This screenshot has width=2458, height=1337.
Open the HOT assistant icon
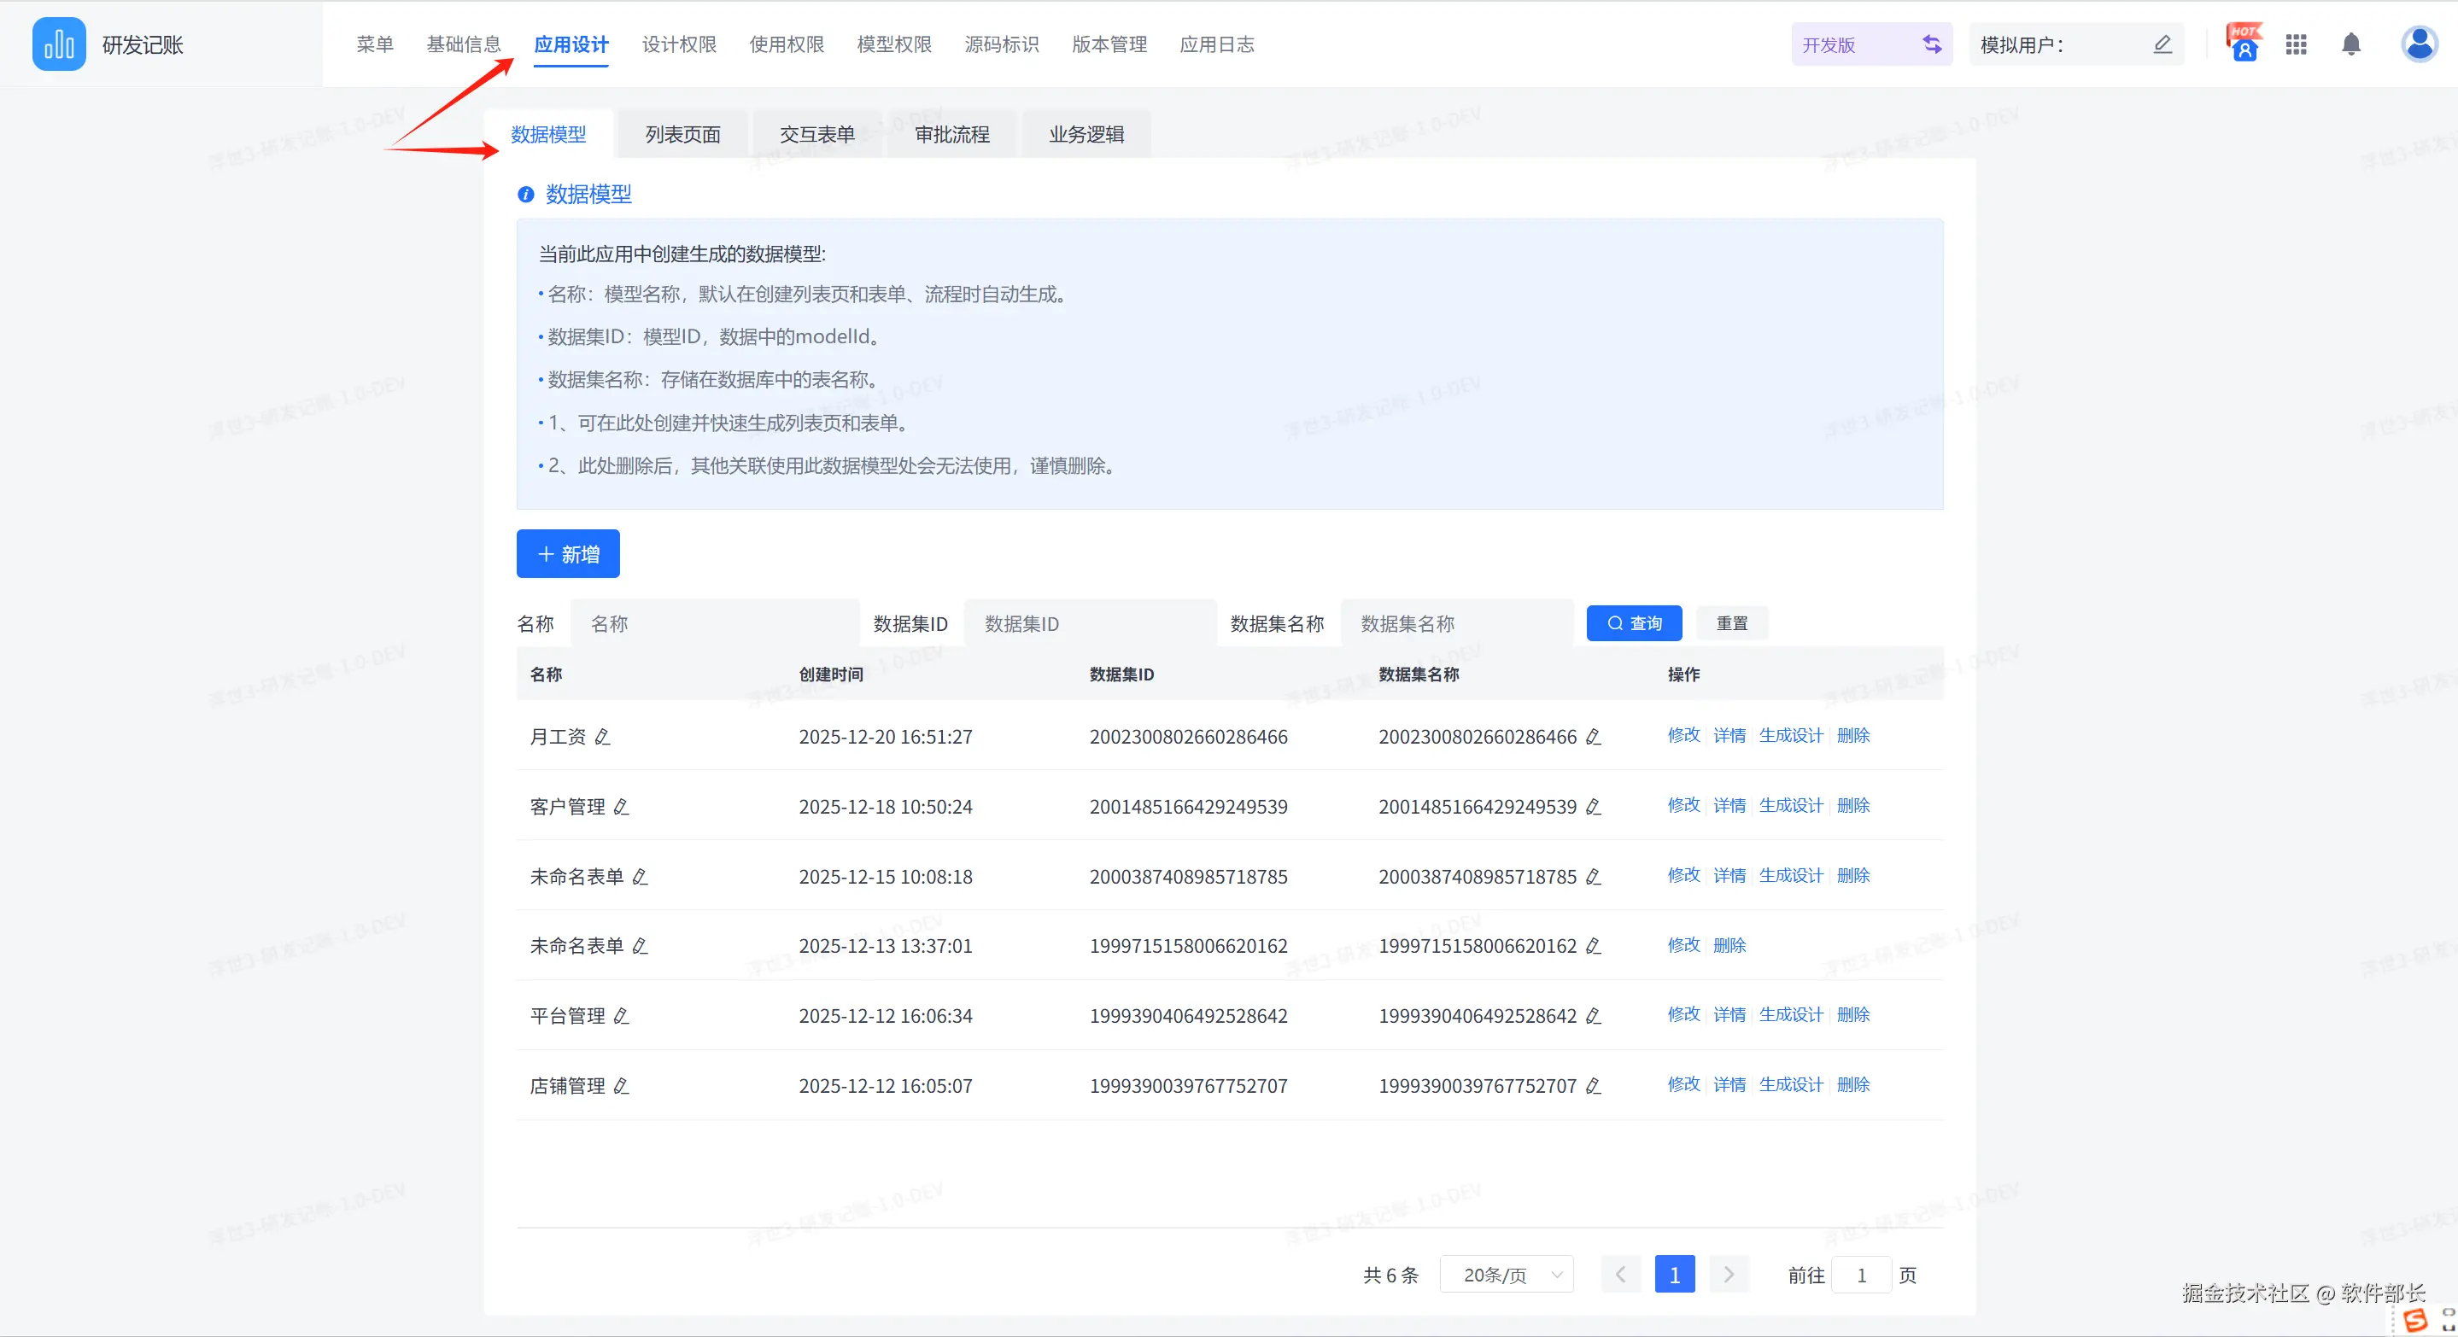click(x=2244, y=44)
